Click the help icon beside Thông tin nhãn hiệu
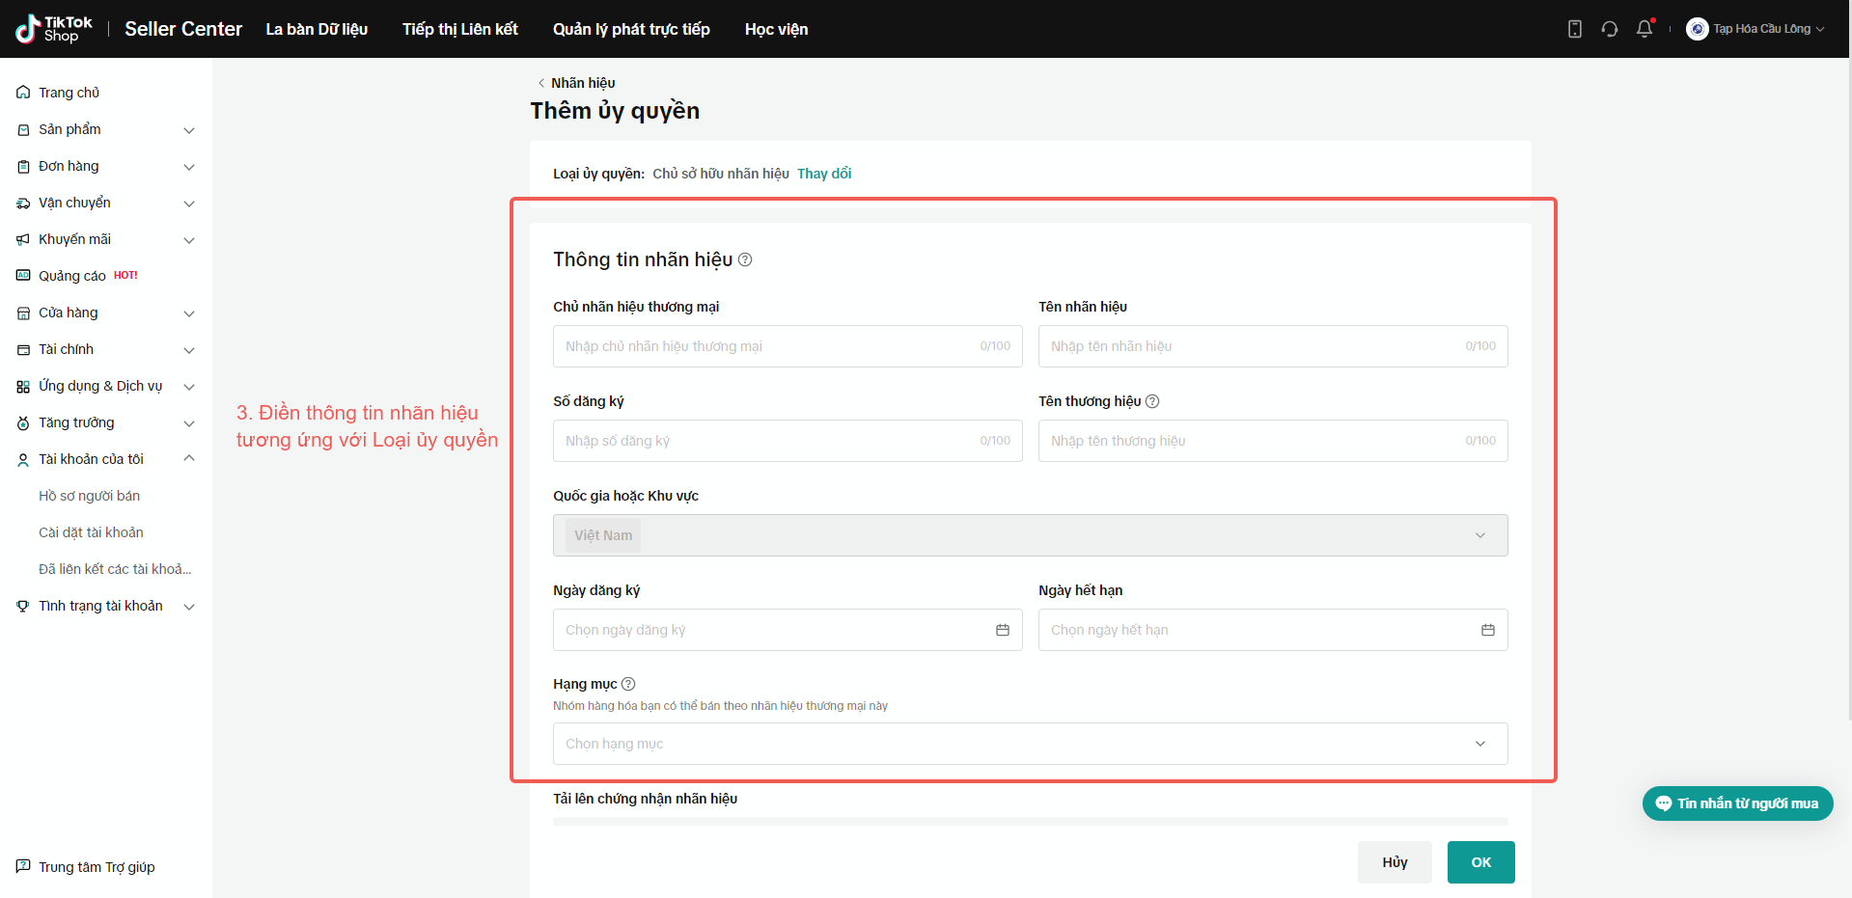The height and width of the screenshot is (898, 1852). pyautogui.click(x=745, y=259)
